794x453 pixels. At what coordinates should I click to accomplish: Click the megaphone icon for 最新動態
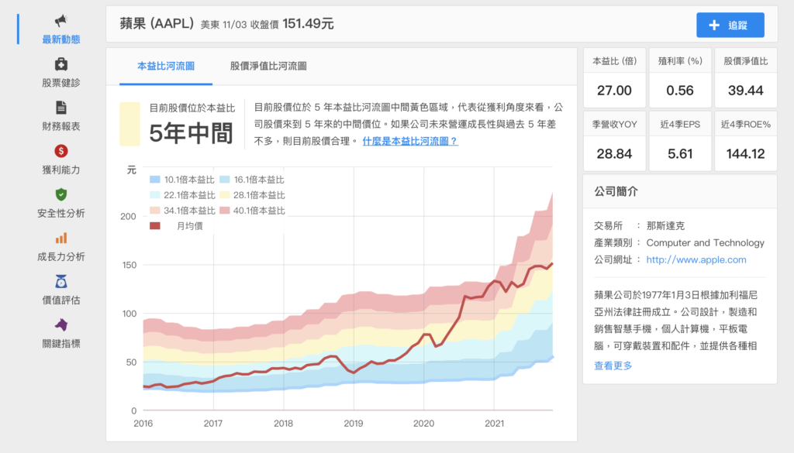(60, 21)
